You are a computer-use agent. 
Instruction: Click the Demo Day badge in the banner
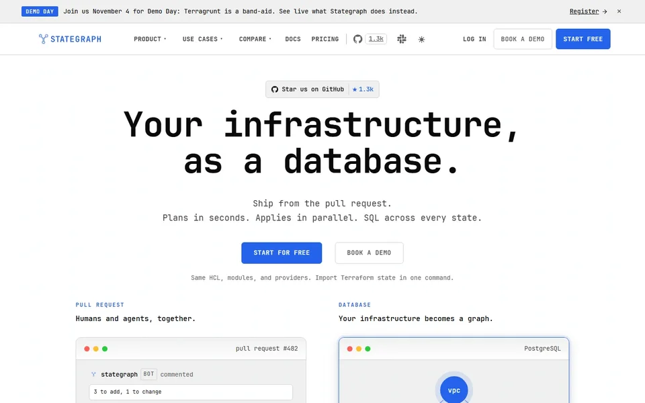pos(40,11)
